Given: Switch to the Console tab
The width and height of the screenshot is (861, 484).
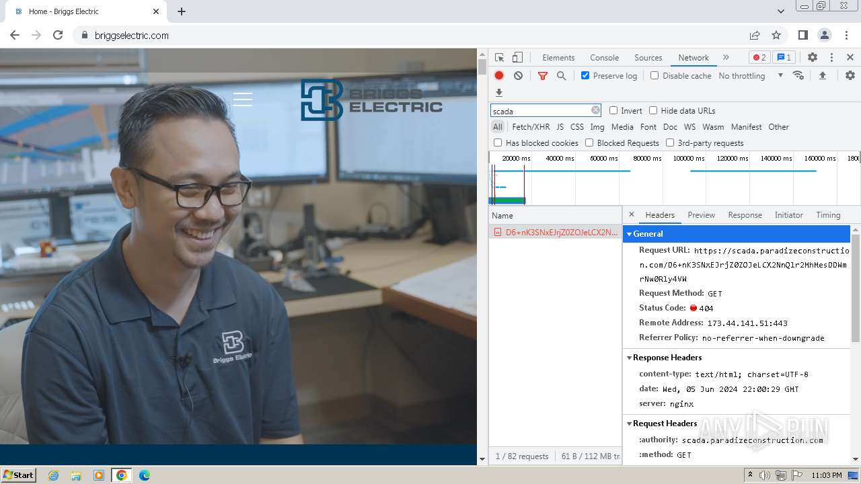Looking at the screenshot, I should coord(604,58).
